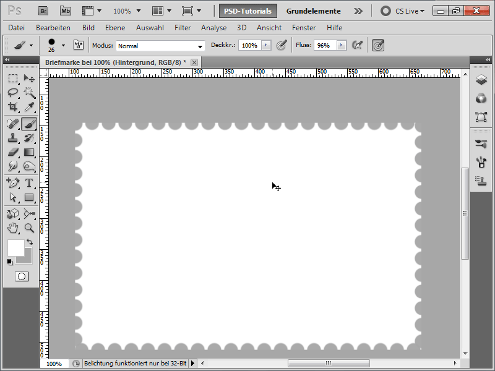Image resolution: width=495 pixels, height=371 pixels.
Task: Open the Deckkr. opacity slider arrow
Action: point(266,45)
